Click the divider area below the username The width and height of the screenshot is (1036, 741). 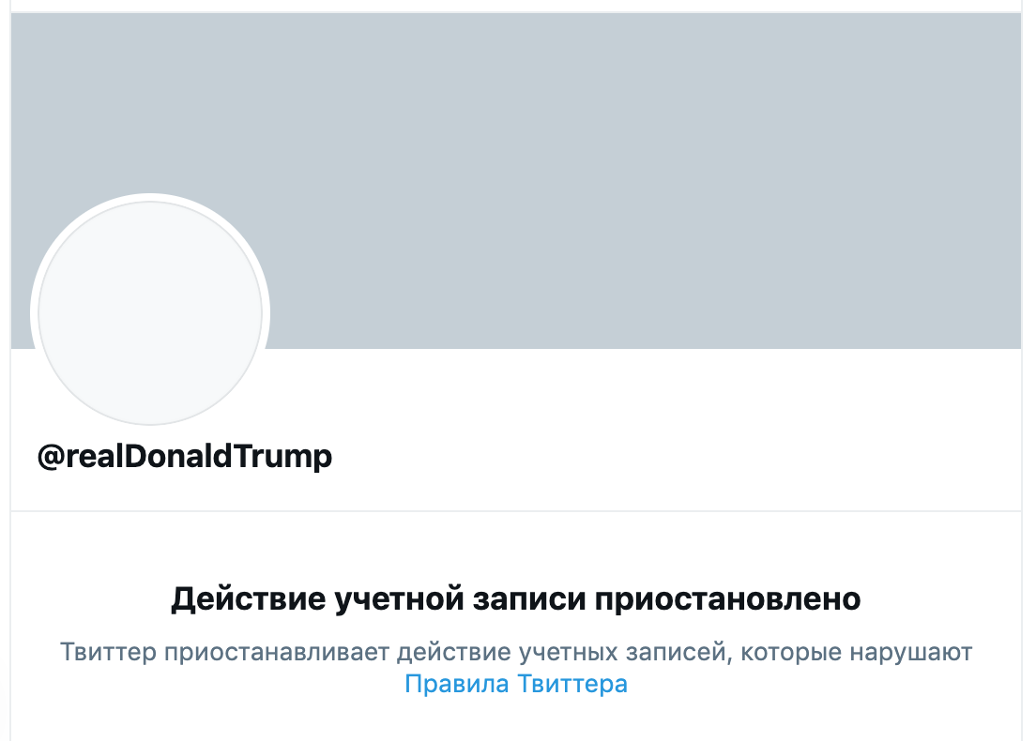point(516,507)
